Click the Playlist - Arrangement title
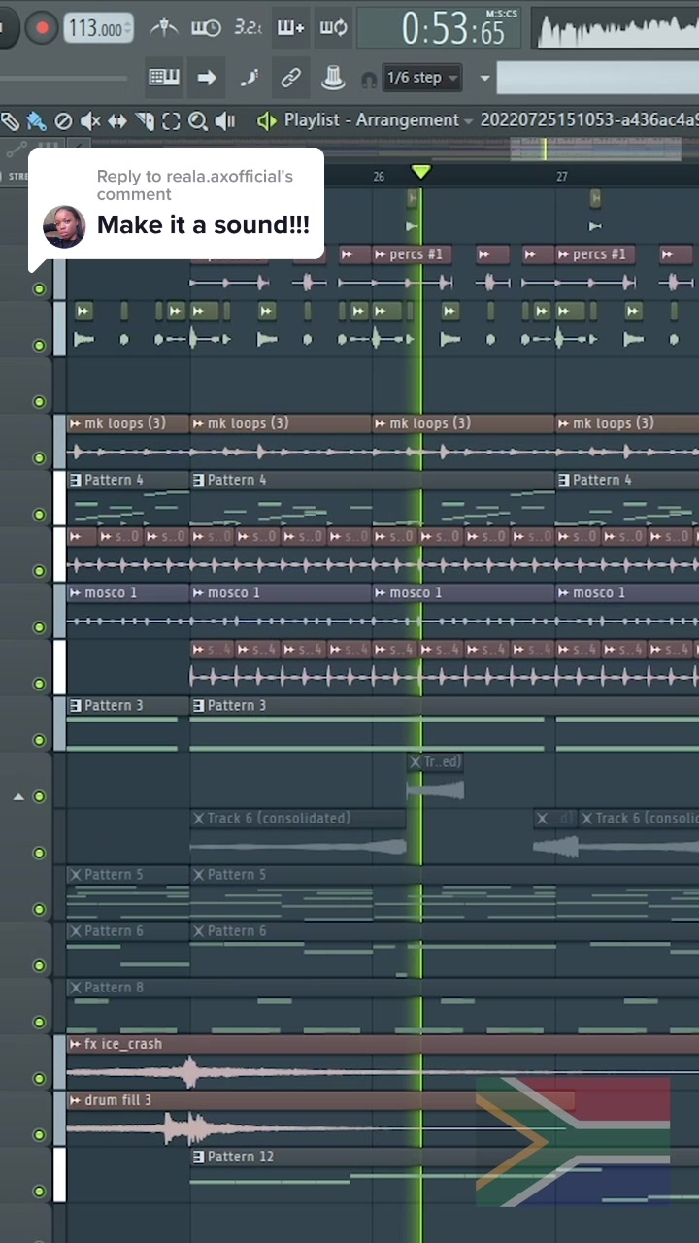Image resolution: width=699 pixels, height=1243 pixels. click(x=371, y=120)
